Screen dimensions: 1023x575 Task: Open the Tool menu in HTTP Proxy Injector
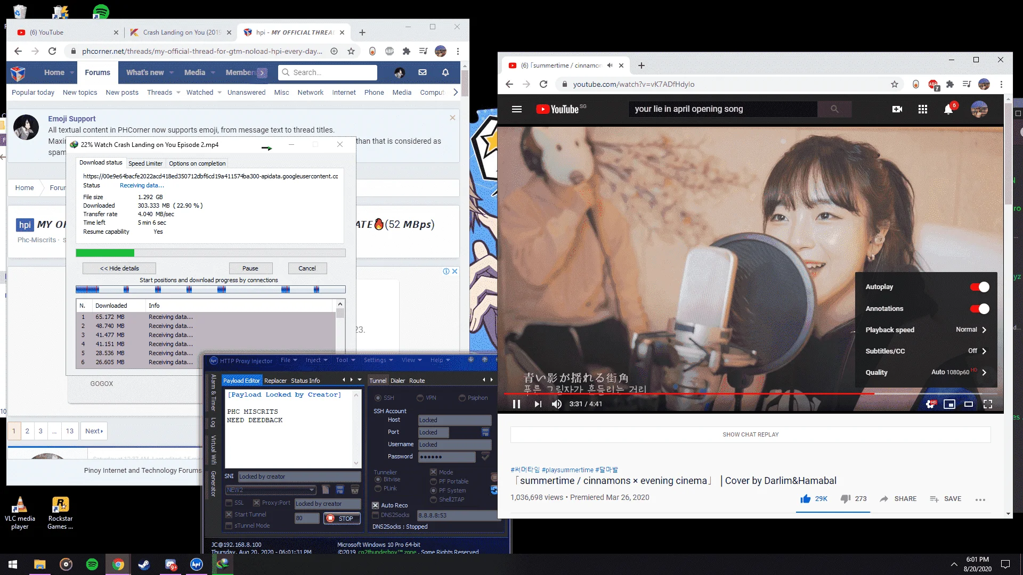[x=345, y=360]
